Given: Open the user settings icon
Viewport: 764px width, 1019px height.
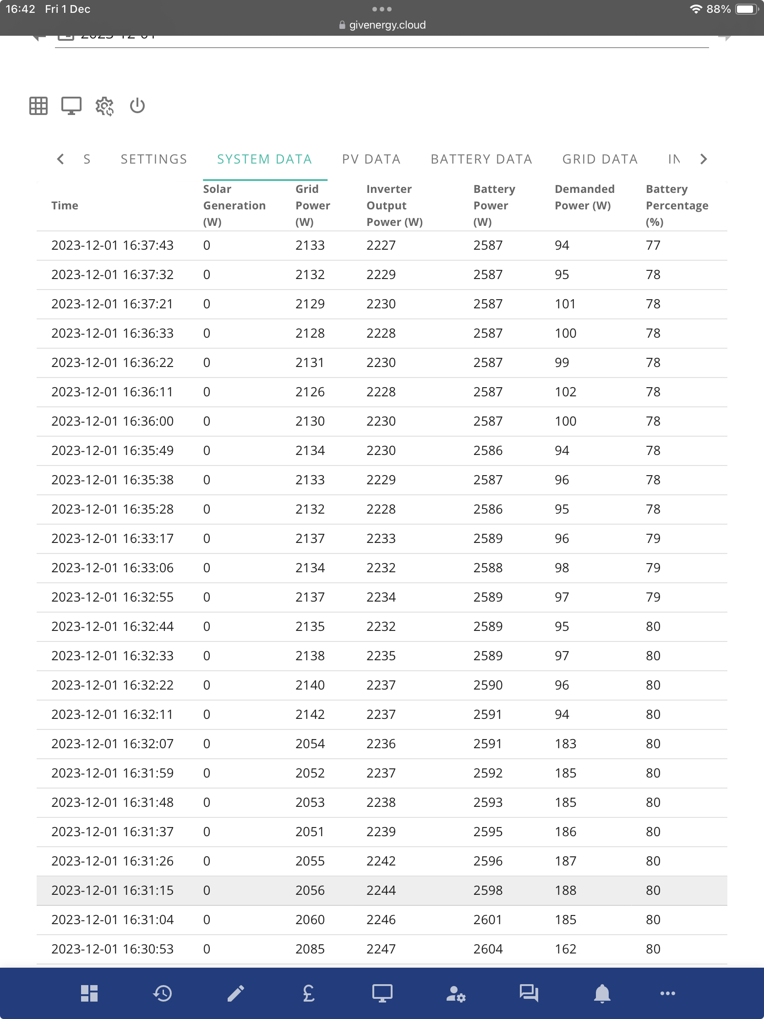Looking at the screenshot, I should [x=456, y=993].
